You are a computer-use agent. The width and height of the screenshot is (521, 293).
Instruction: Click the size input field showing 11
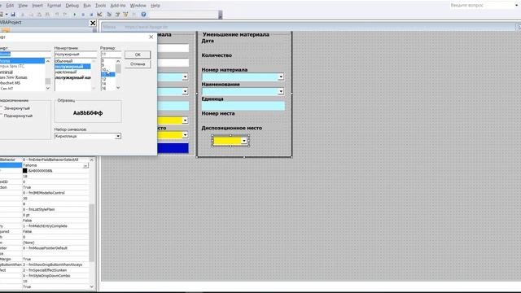[x=111, y=55]
